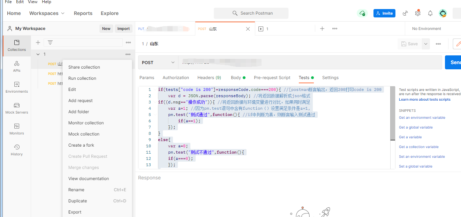Click the Invite button
Screen dimensions: 461x217
point(384,13)
